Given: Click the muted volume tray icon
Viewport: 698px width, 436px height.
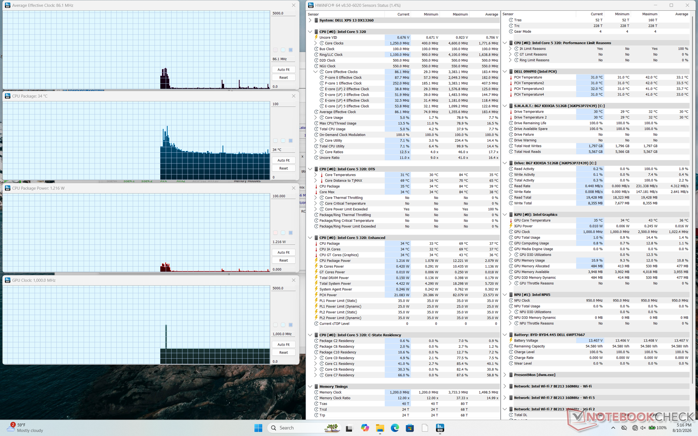Looking at the screenshot, I should point(643,428).
